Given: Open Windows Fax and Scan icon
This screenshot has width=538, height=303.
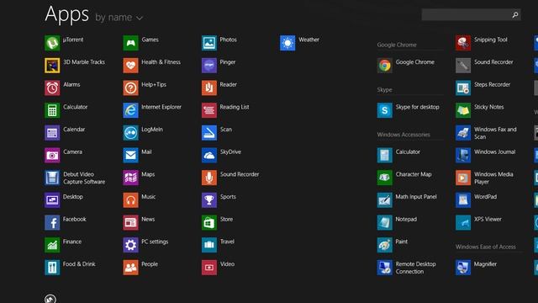Looking at the screenshot, I should click(463, 133).
